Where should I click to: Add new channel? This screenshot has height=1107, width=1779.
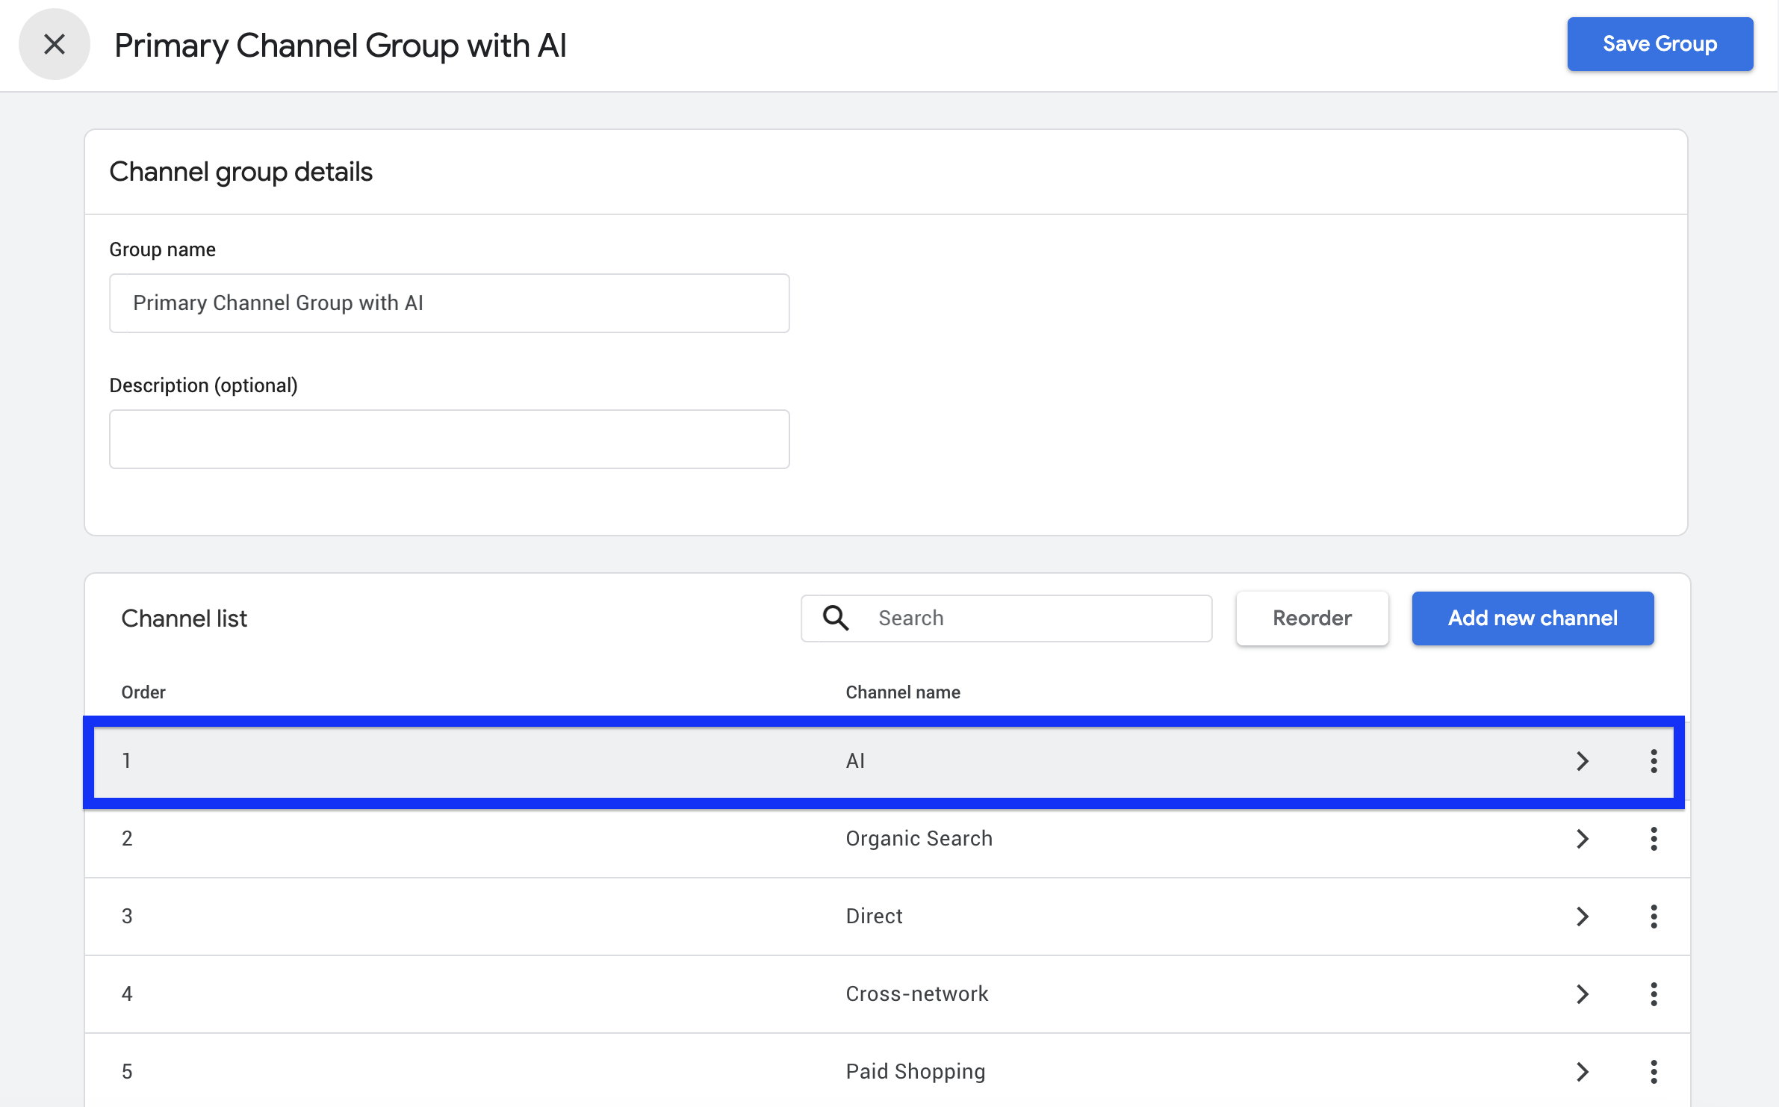(x=1533, y=618)
